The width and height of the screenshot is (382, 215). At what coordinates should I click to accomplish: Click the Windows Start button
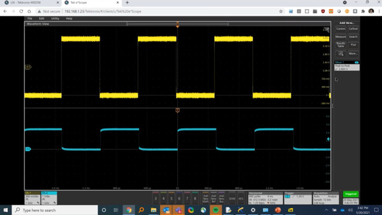tap(5, 210)
